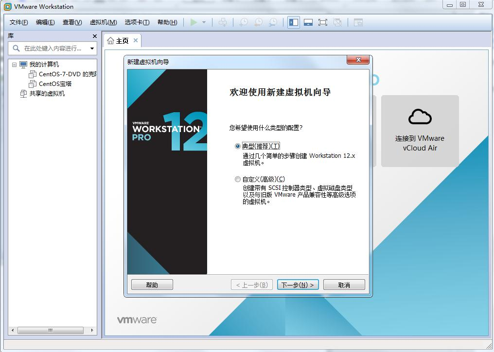Select the 自定义(高级) radio option

click(238, 179)
